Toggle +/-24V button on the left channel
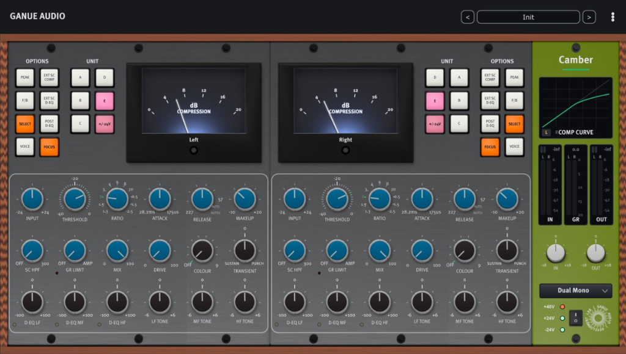This screenshot has width=626, height=354. 105,124
